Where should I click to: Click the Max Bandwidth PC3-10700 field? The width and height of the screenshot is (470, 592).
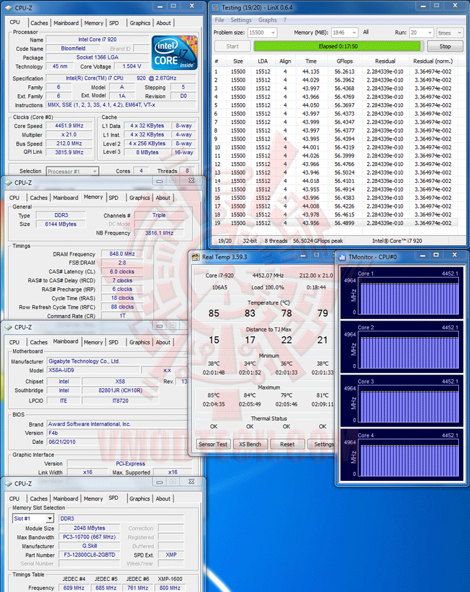point(89,537)
